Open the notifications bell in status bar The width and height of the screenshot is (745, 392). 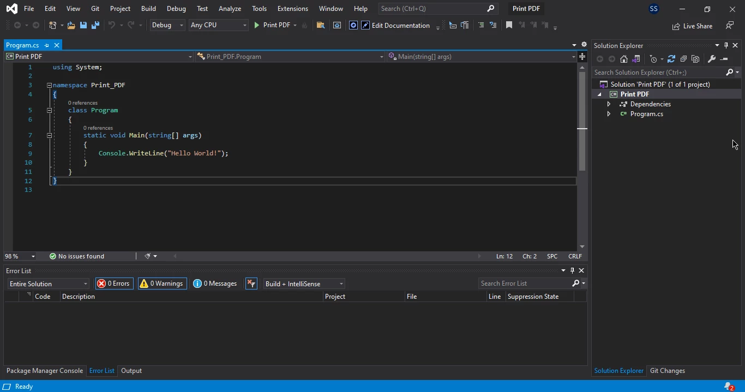click(729, 387)
